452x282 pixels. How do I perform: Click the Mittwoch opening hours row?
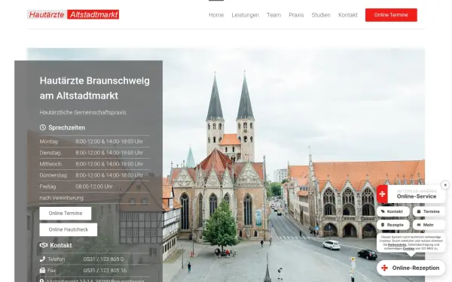pyautogui.click(x=95, y=164)
